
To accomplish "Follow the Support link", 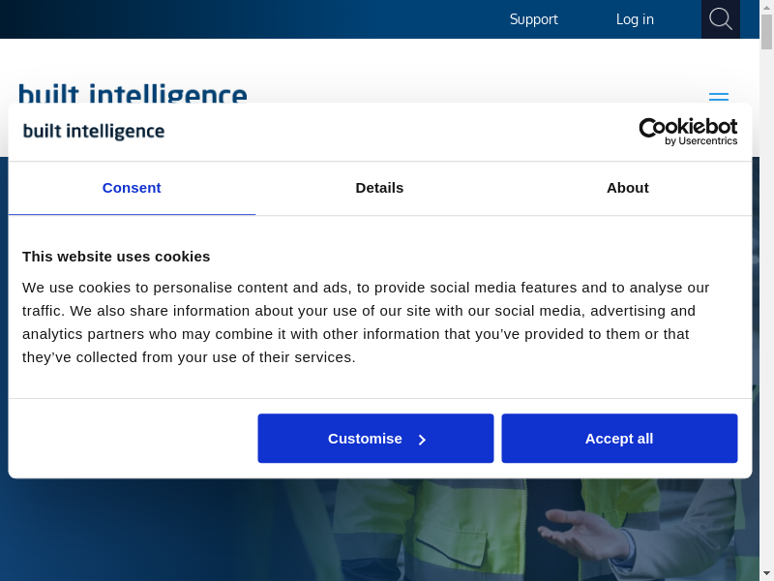I will tap(533, 19).
